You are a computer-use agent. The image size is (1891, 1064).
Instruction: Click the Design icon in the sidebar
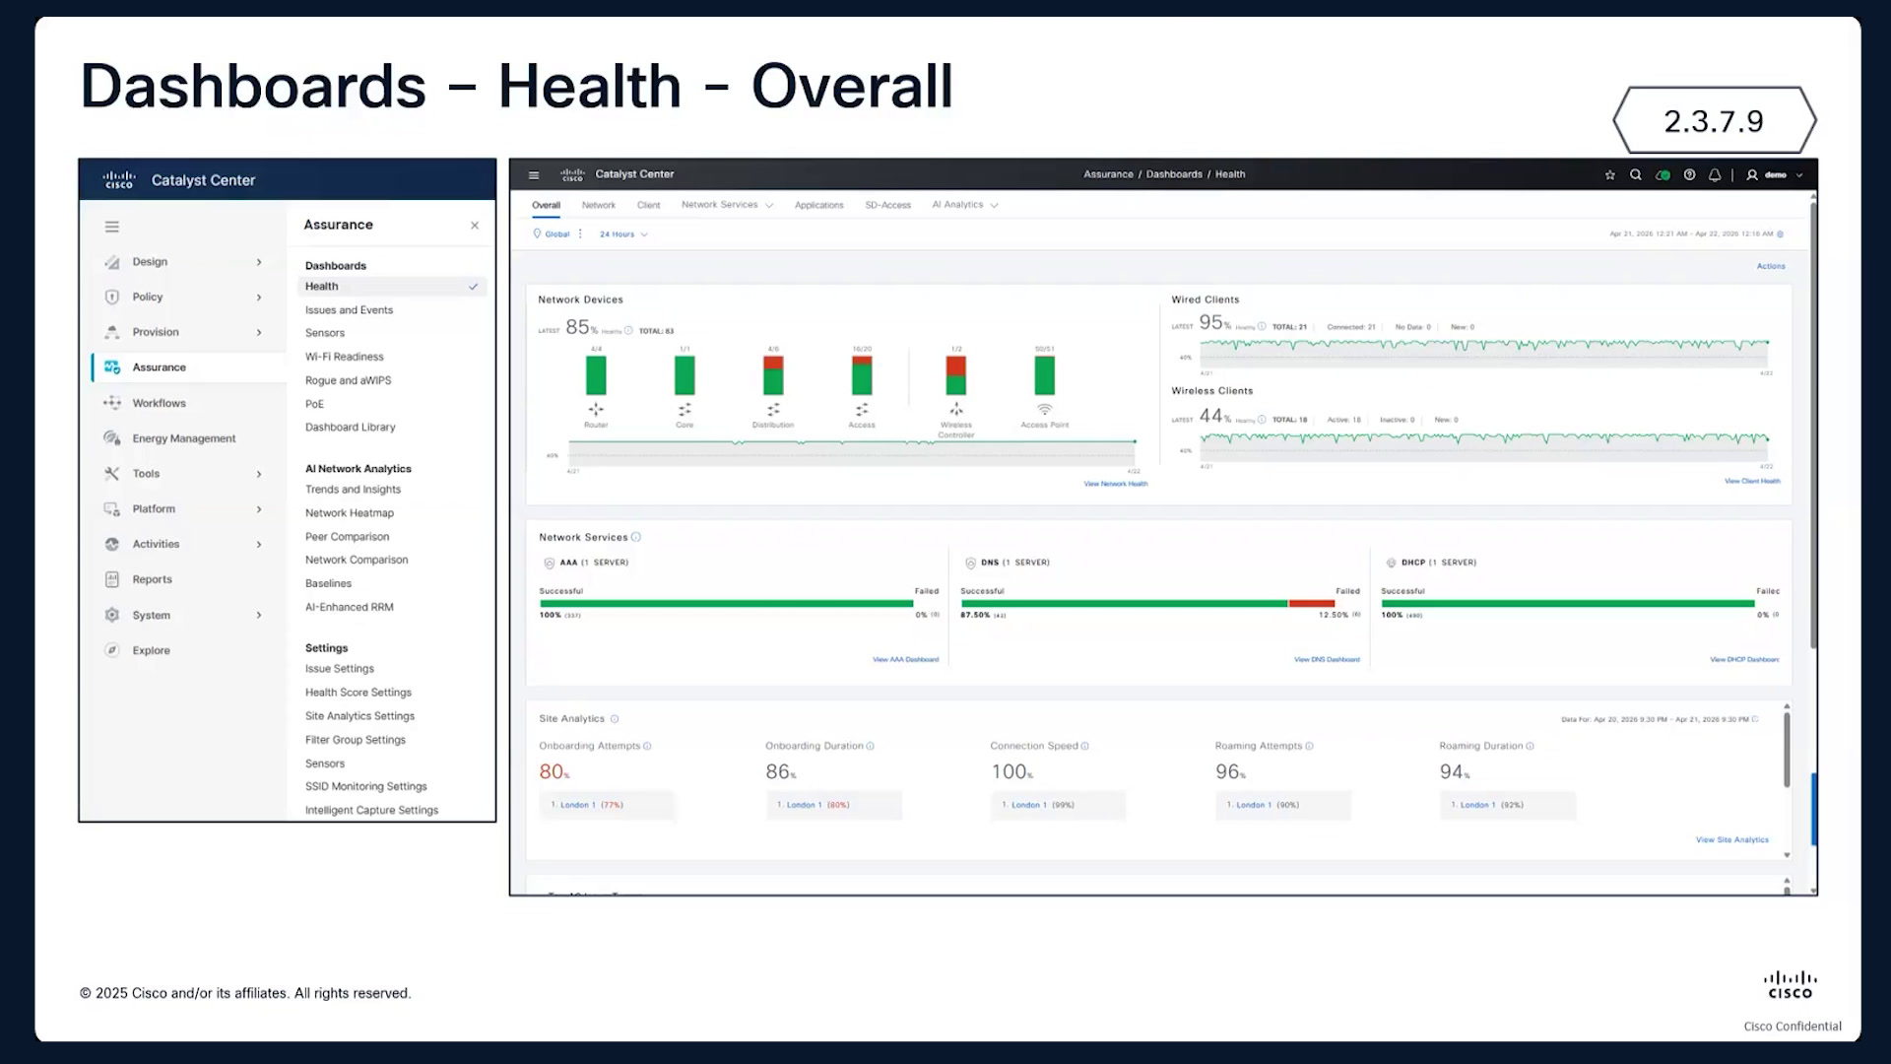(x=112, y=262)
